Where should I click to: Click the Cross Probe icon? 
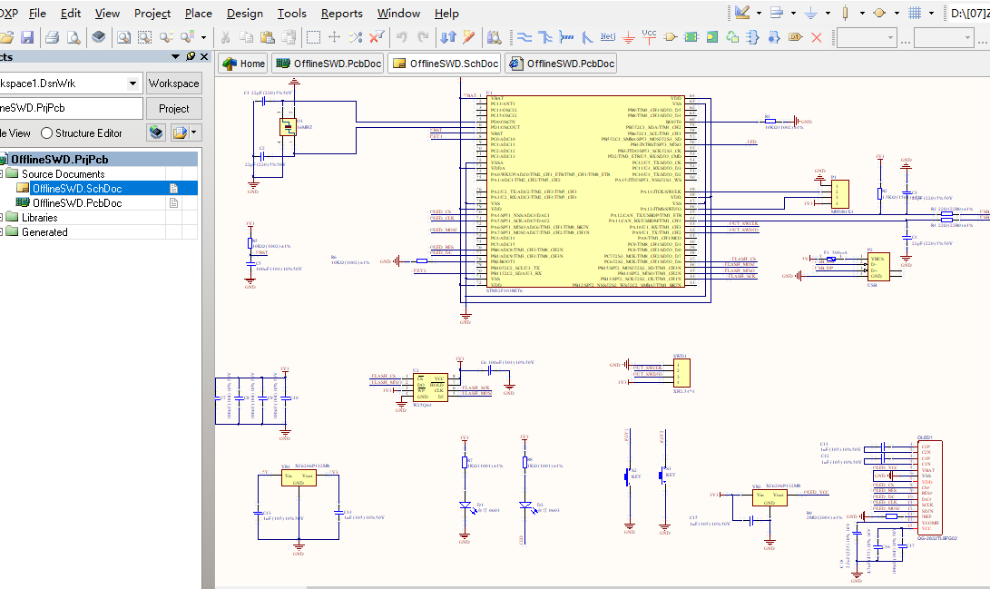[468, 37]
